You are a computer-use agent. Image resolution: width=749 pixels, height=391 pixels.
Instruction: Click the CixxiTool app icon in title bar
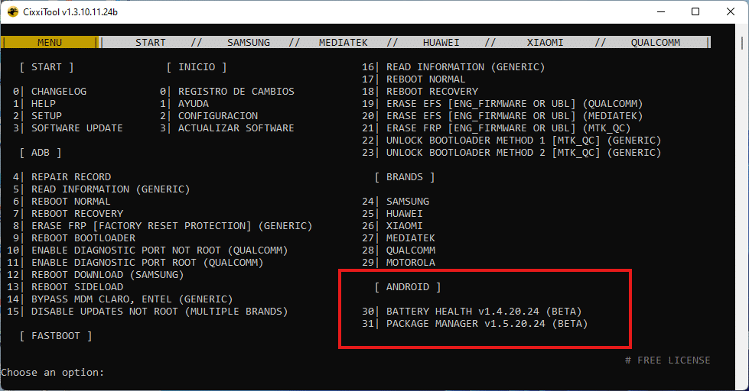point(13,12)
